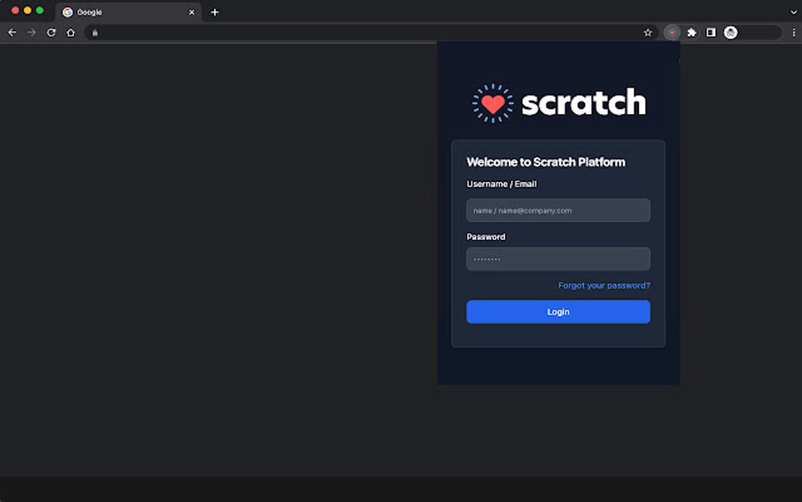The width and height of the screenshot is (802, 502).
Task: Click the browser profile avatar icon
Action: tap(730, 32)
